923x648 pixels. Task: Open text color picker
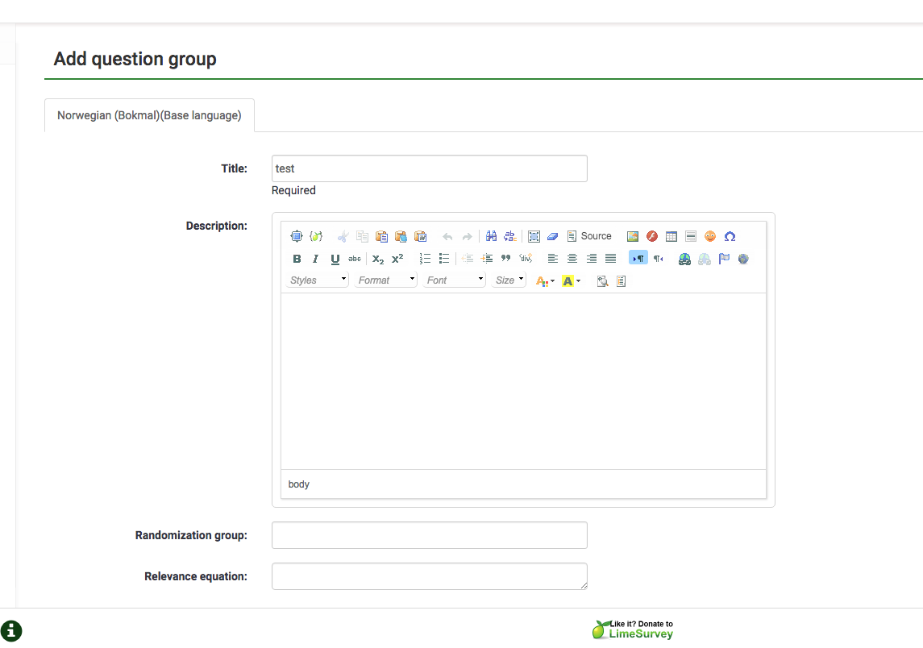click(x=545, y=281)
